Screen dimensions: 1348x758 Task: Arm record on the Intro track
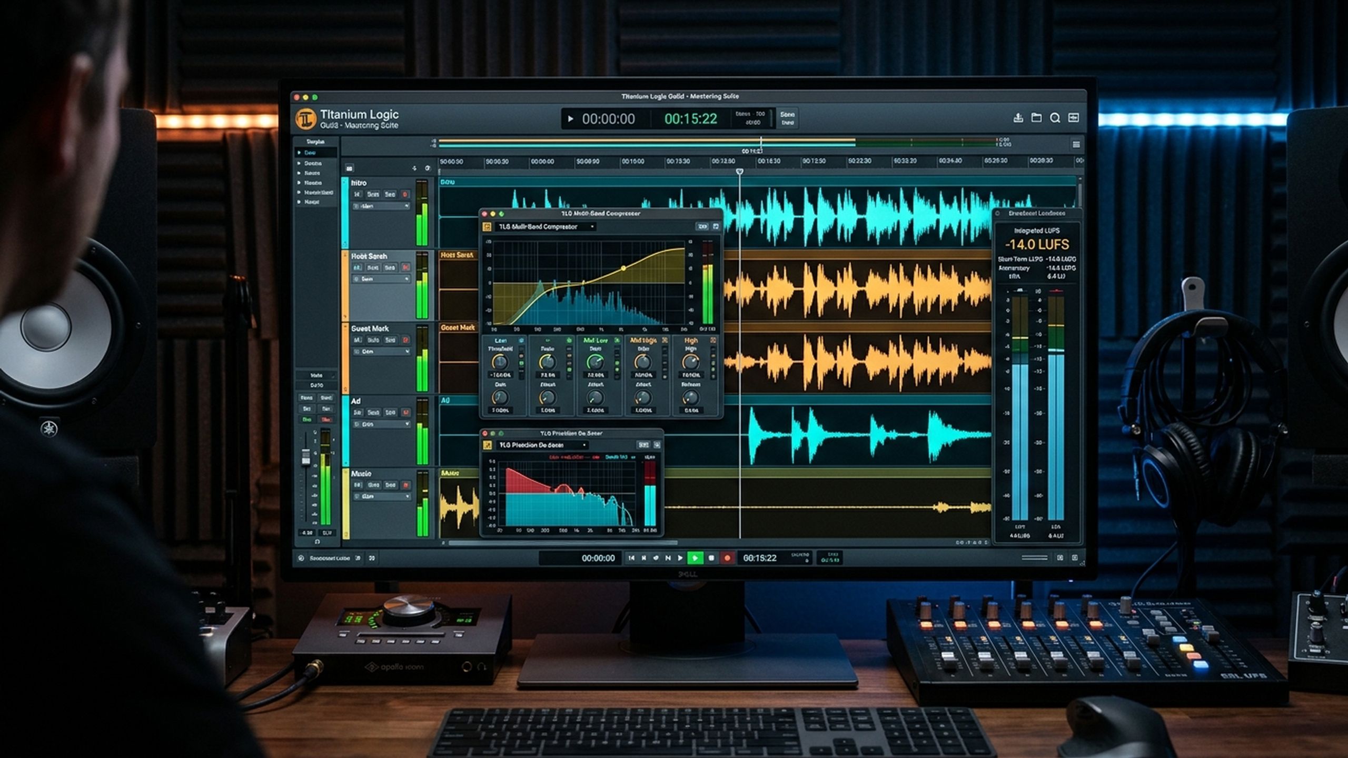coord(405,194)
